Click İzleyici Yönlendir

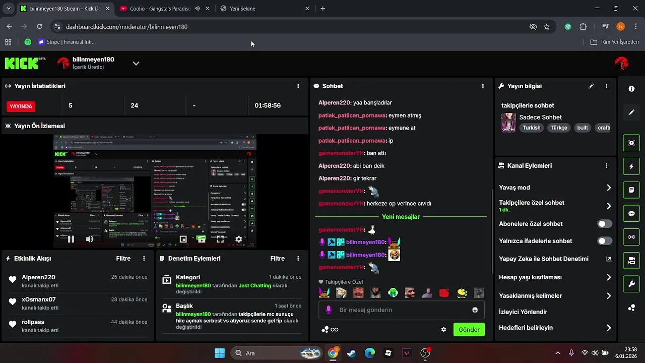pyautogui.click(x=523, y=312)
